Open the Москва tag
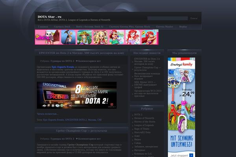This screenshot has height=157, width=236. [x=92, y=120]
